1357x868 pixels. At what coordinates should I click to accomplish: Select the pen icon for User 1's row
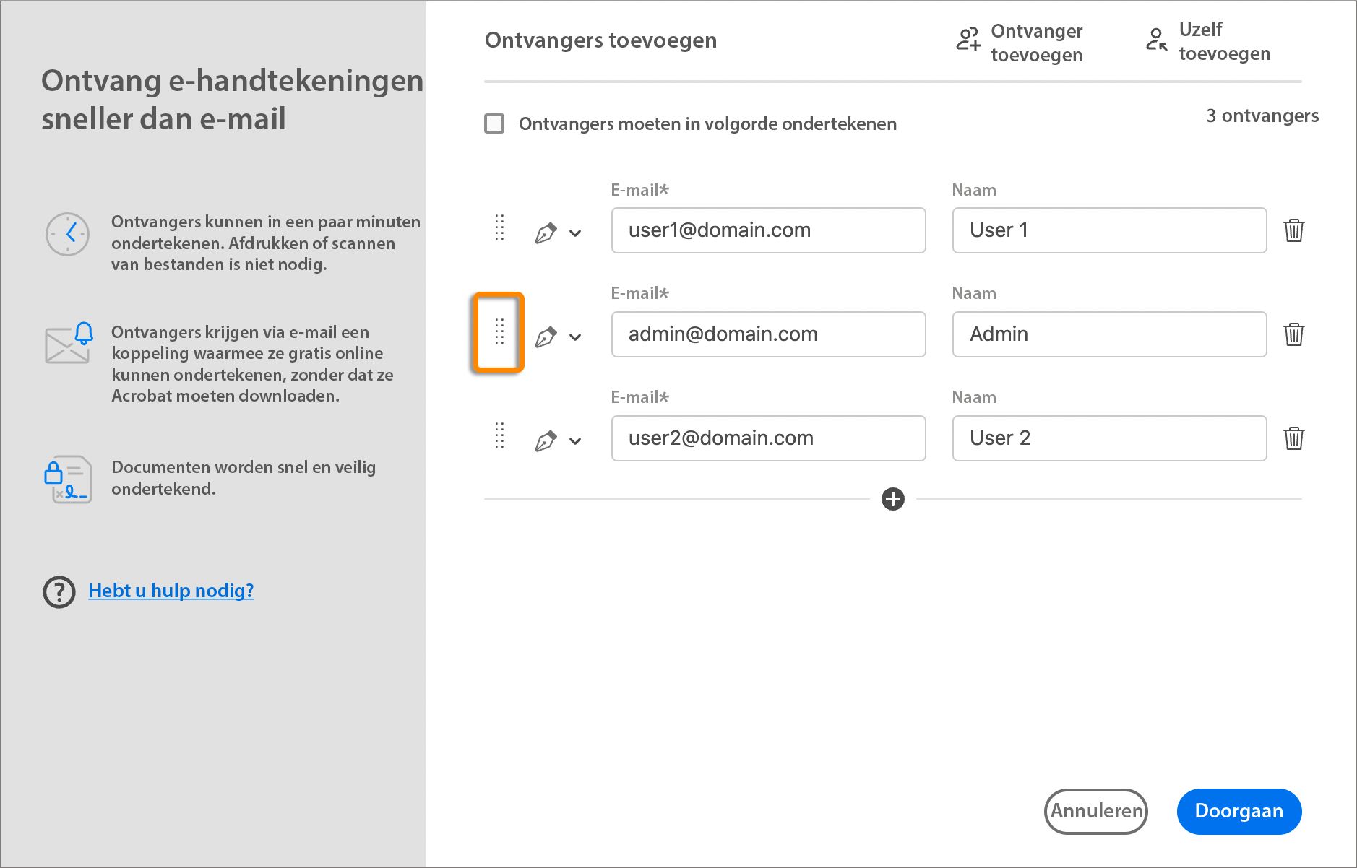[x=547, y=231]
